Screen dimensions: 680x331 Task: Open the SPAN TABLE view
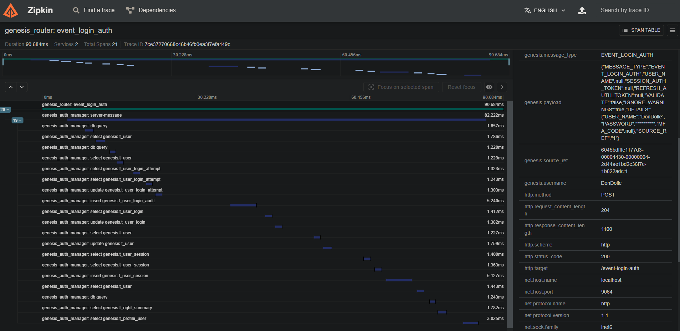pyautogui.click(x=641, y=30)
